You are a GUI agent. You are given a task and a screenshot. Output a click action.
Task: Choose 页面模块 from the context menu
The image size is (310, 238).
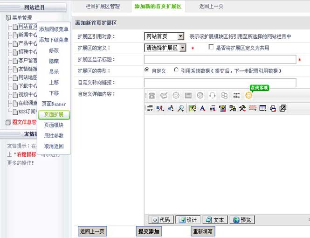point(54,125)
